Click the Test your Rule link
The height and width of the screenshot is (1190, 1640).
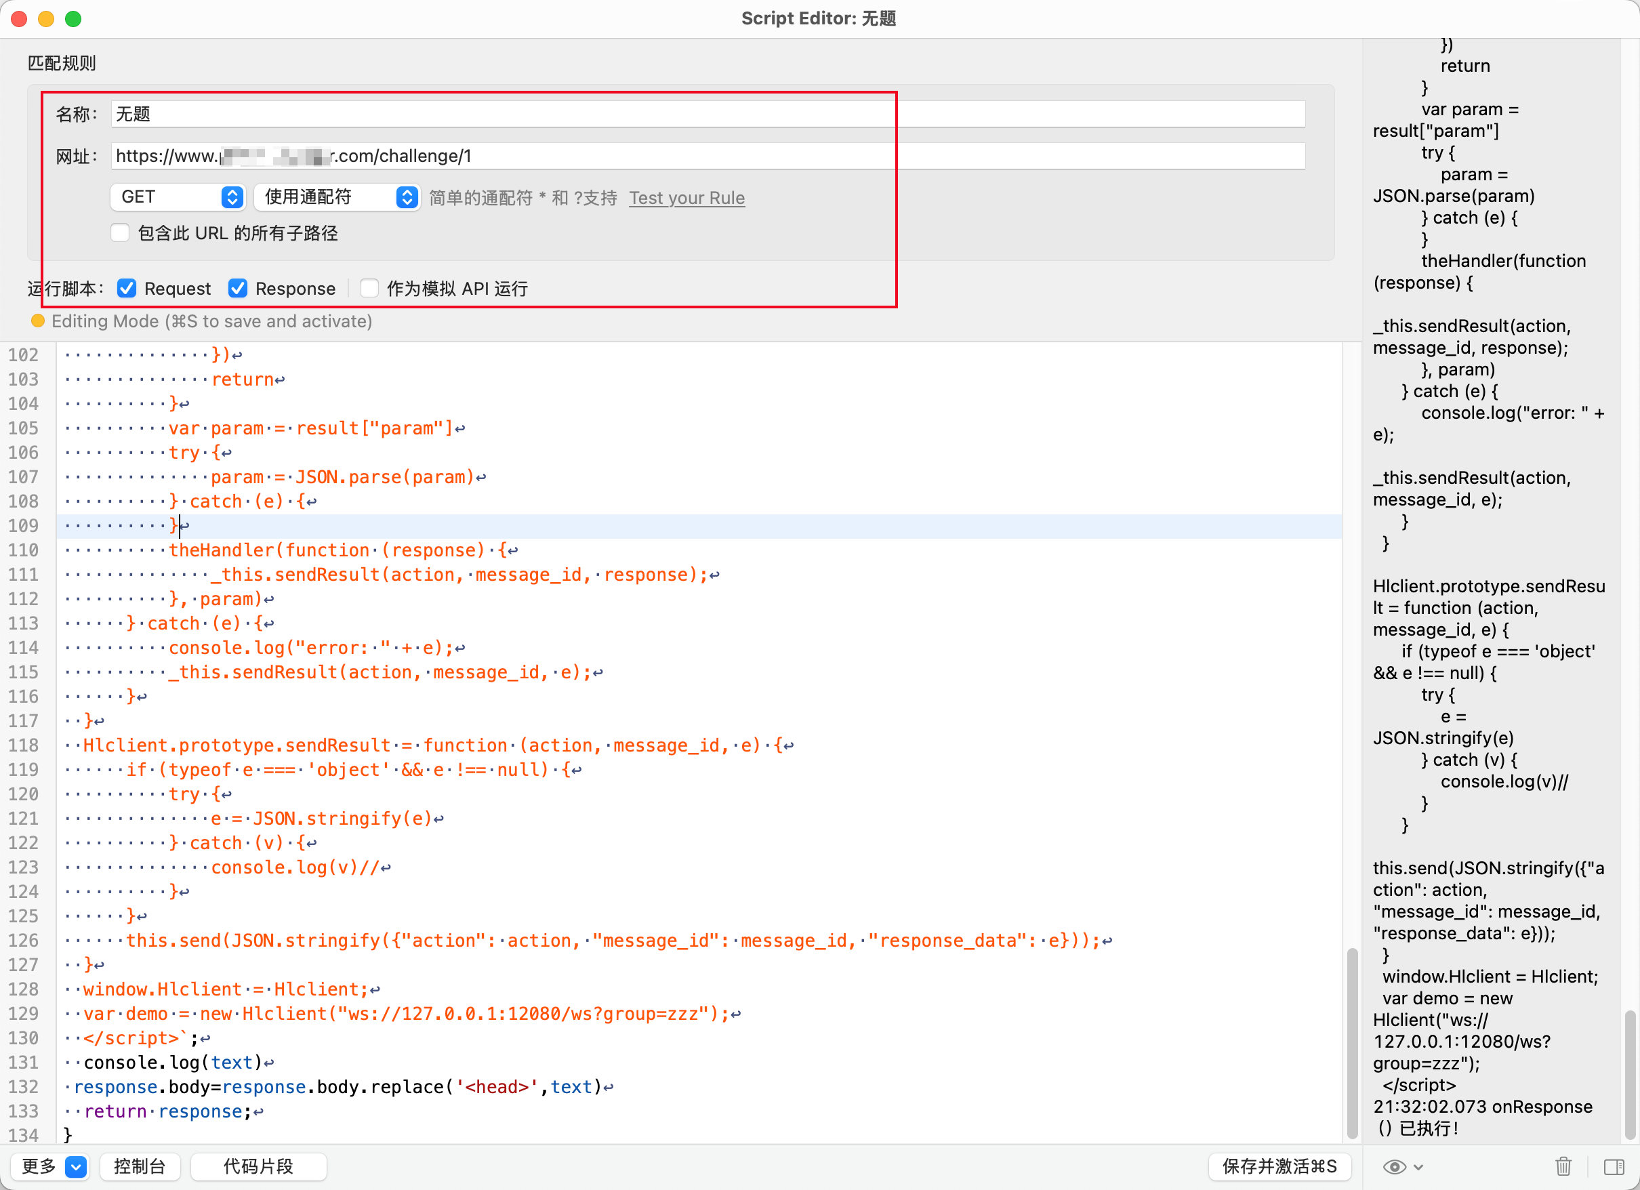pos(686,197)
